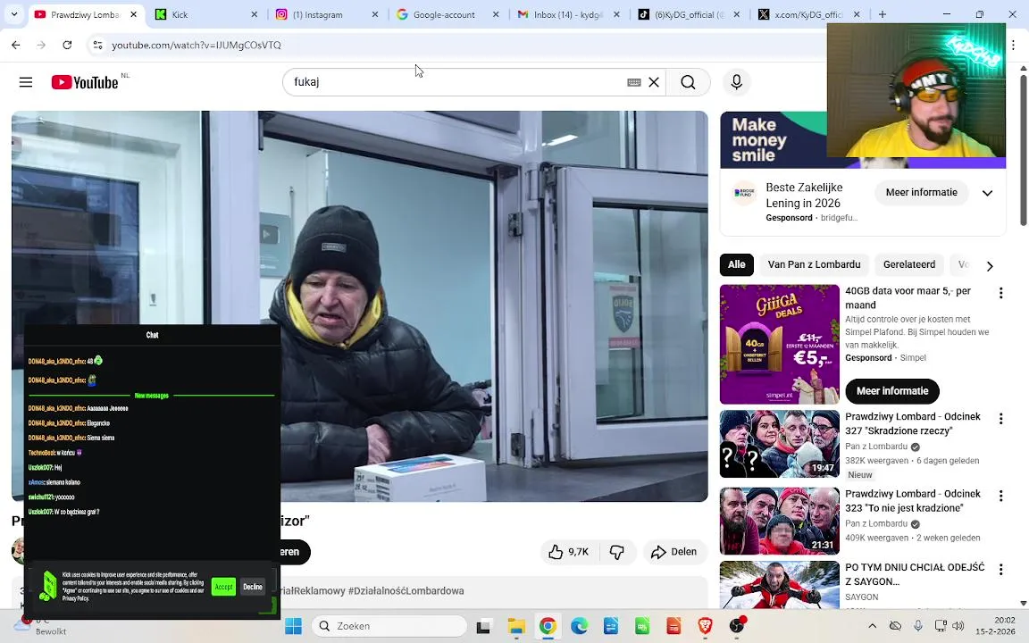Image resolution: width=1029 pixels, height=643 pixels.
Task: Go back in the browser
Action: pos(16,45)
